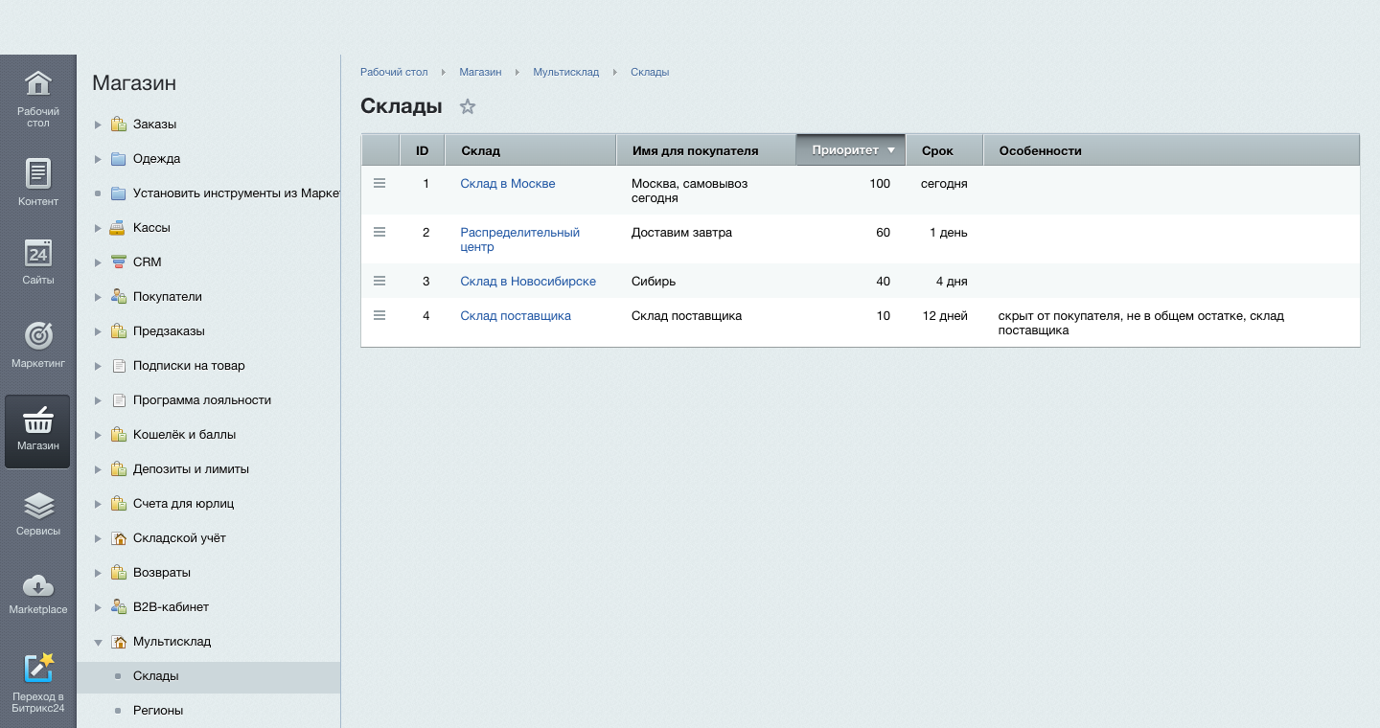Open the Склад в Новосибирске link
The image size is (1380, 728).
coord(528,282)
